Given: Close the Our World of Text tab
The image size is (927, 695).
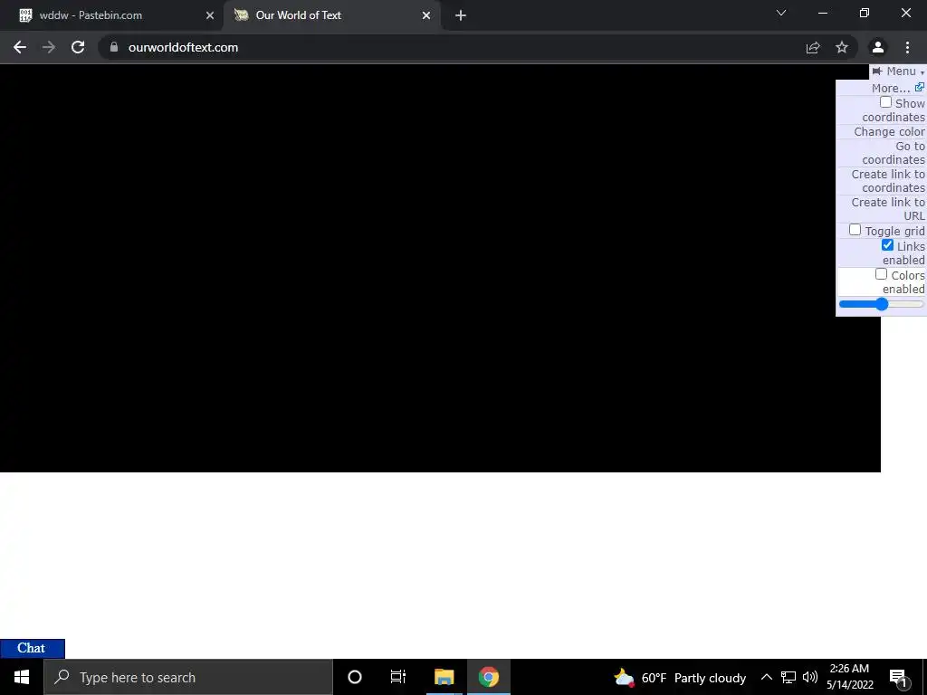Looking at the screenshot, I should (x=426, y=16).
